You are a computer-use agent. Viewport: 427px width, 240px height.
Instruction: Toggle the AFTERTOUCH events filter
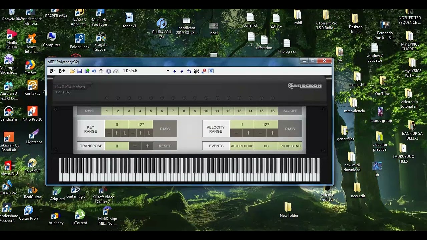(x=242, y=146)
